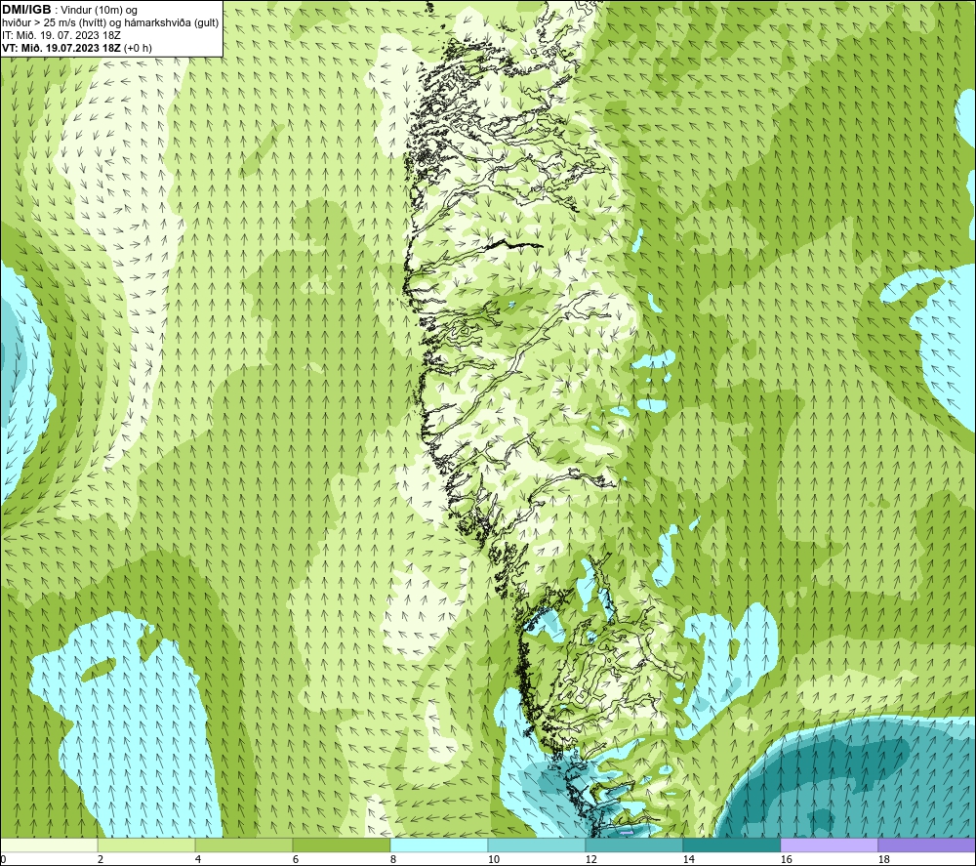Click the 12–14 m/s teal legend swatch
The height and width of the screenshot is (866, 976).
(x=634, y=845)
